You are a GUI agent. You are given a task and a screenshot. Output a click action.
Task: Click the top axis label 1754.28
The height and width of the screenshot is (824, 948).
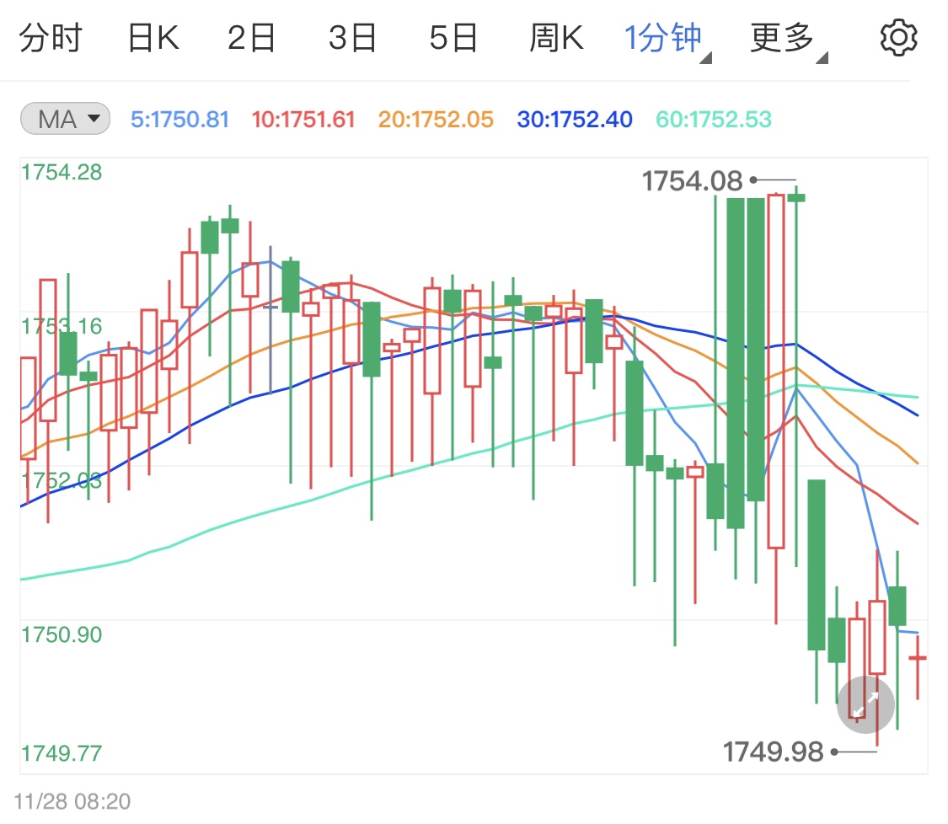click(62, 172)
